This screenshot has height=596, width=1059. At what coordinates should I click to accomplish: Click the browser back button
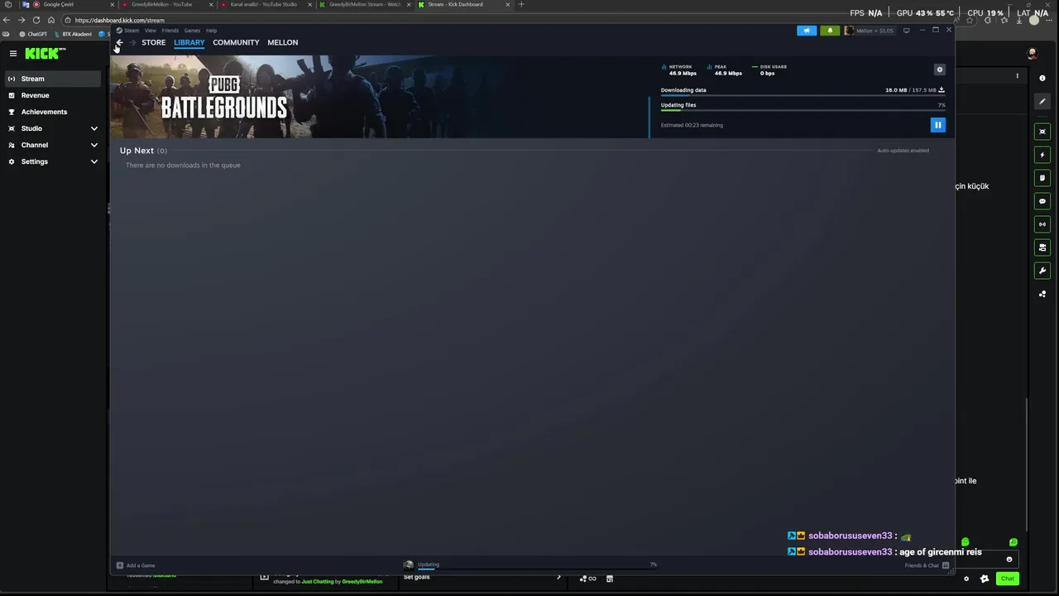(7, 20)
